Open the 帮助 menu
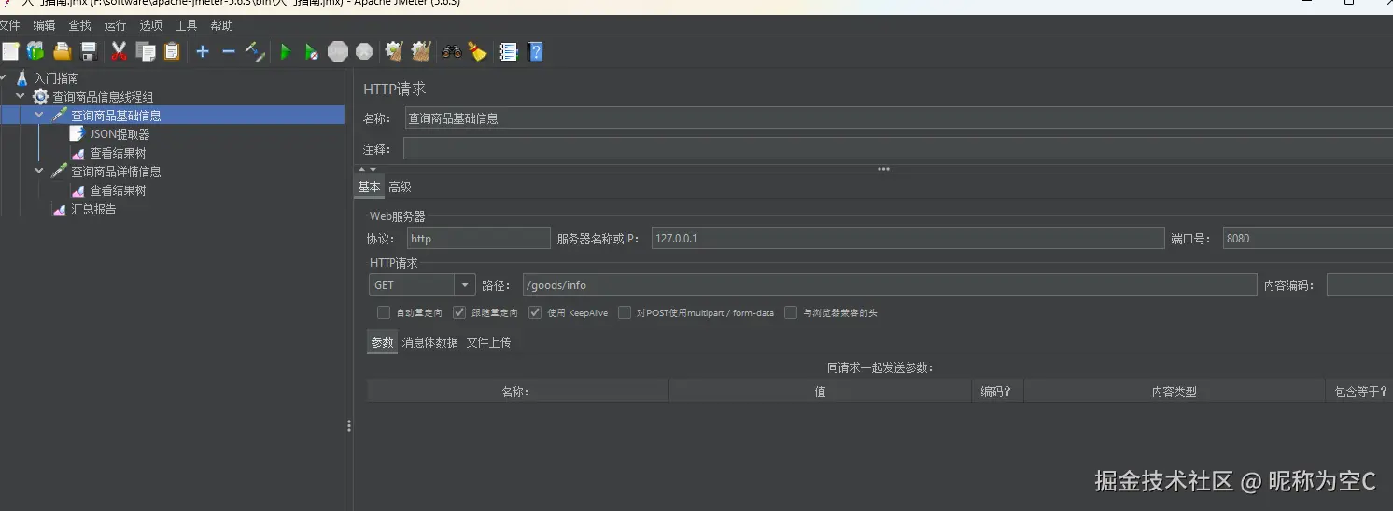The width and height of the screenshot is (1393, 511). click(221, 25)
